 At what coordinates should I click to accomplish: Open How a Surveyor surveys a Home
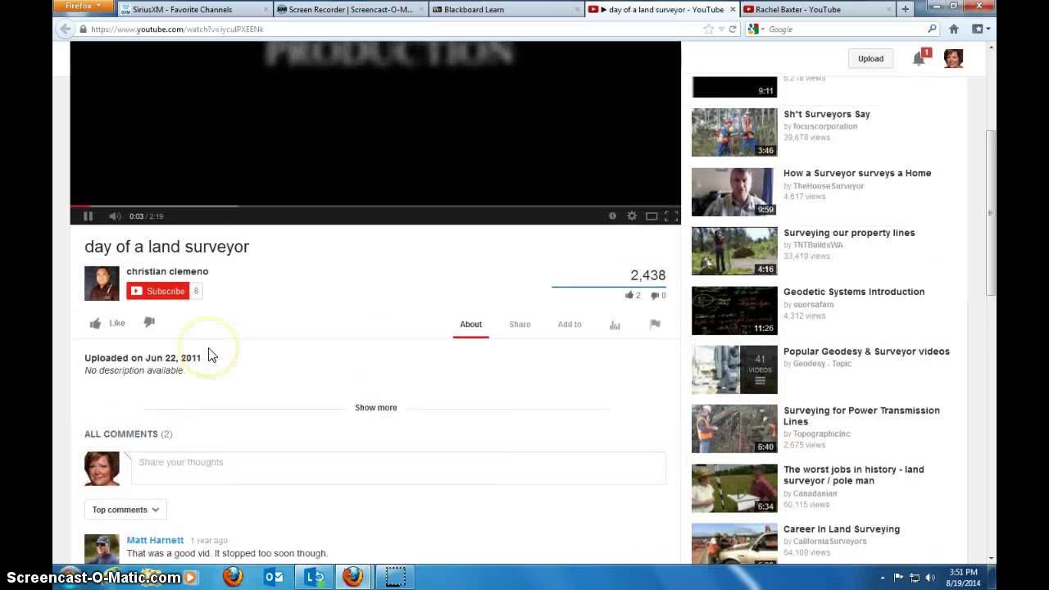click(857, 173)
